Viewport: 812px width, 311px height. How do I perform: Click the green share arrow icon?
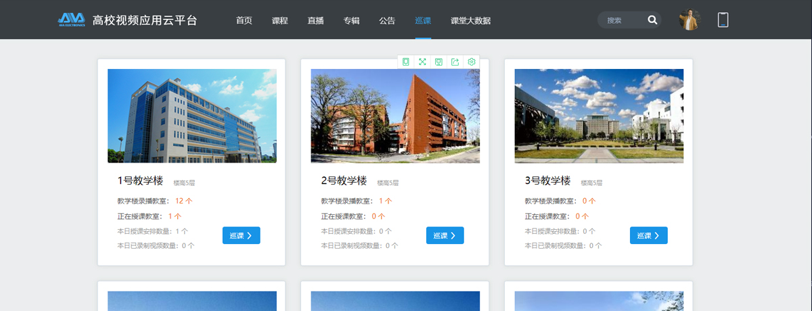(455, 62)
